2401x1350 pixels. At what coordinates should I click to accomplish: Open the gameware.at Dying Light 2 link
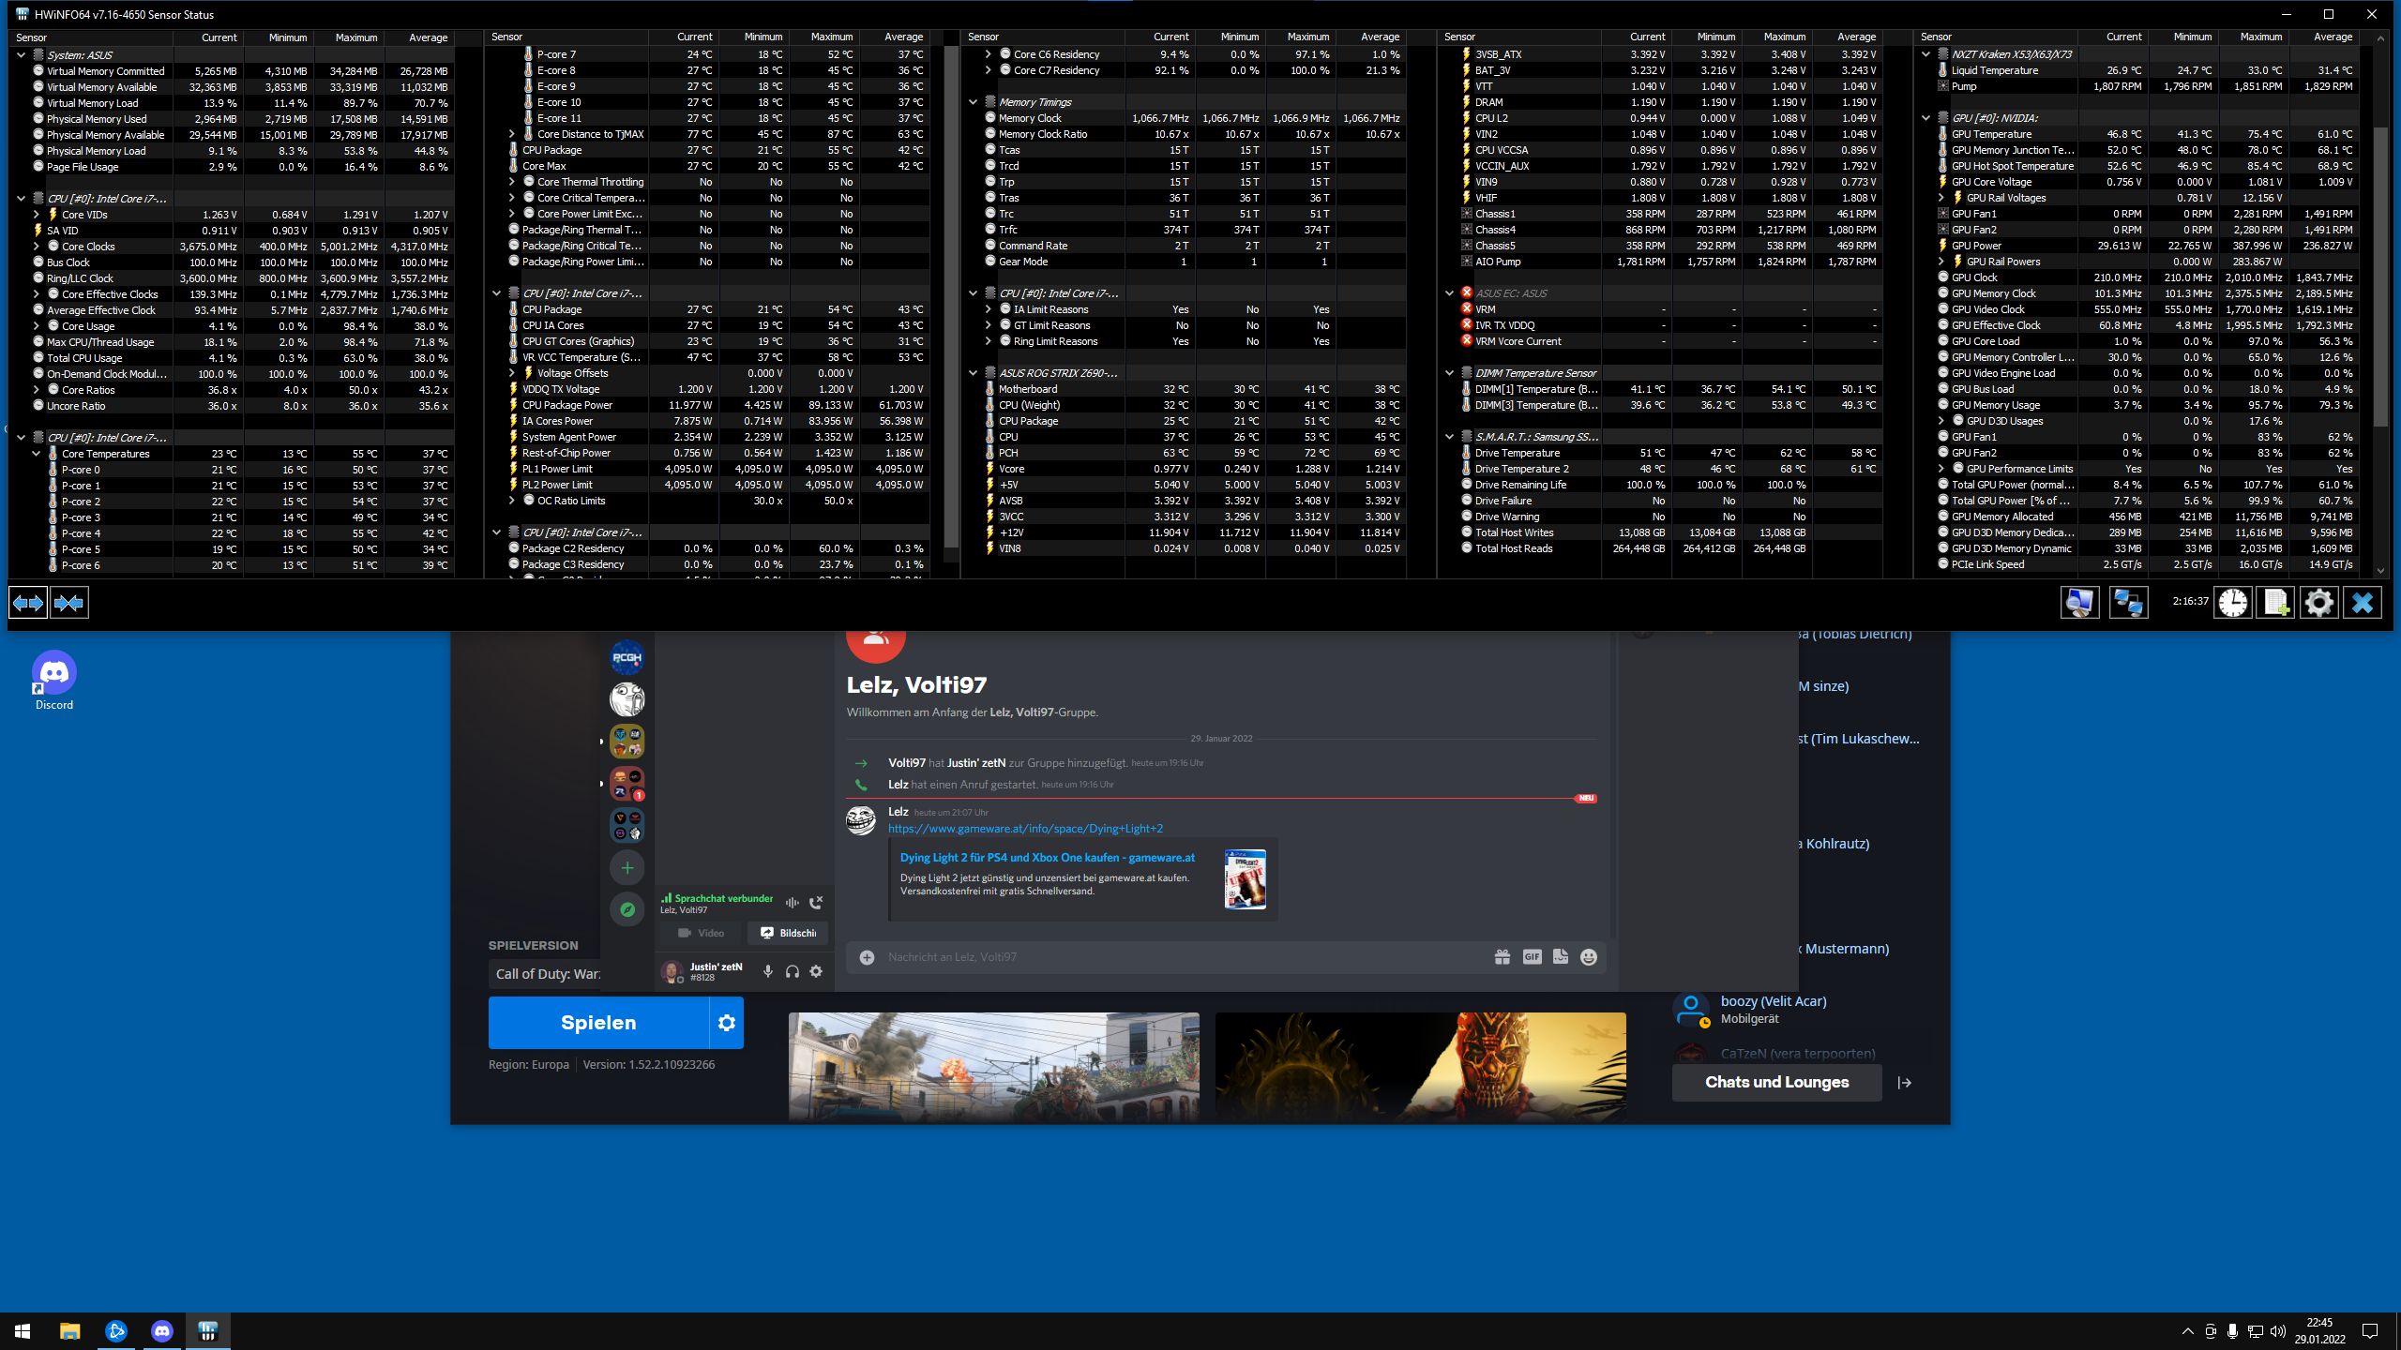click(1025, 829)
